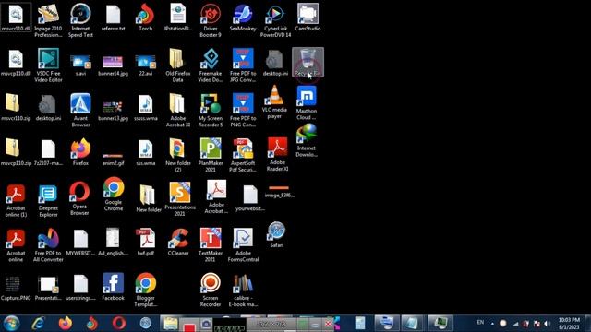Select the 22.avi video file
Viewport: 591px width, 332px height.
click(x=146, y=65)
